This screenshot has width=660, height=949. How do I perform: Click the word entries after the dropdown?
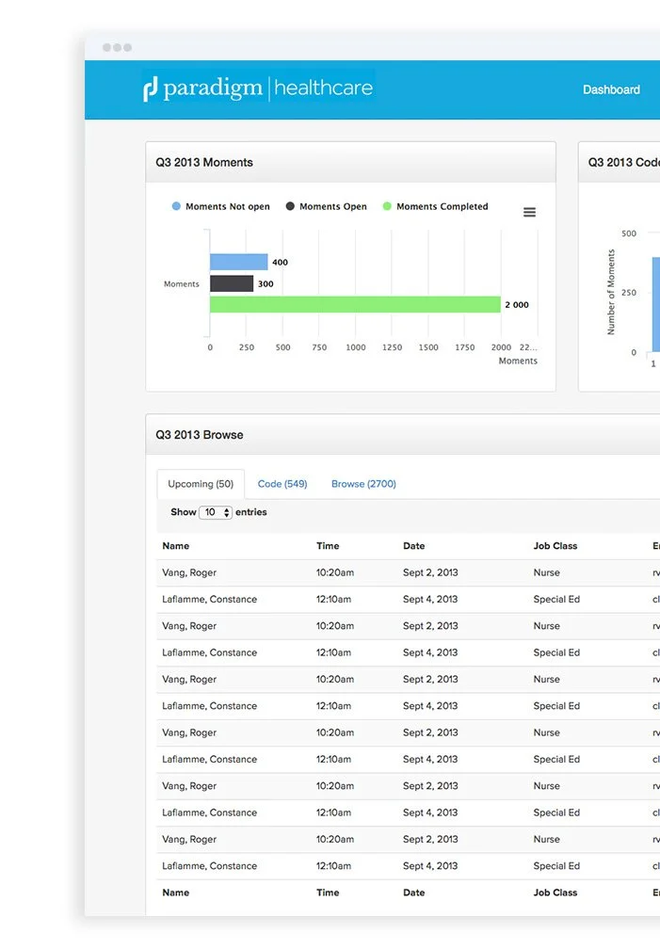coord(250,512)
